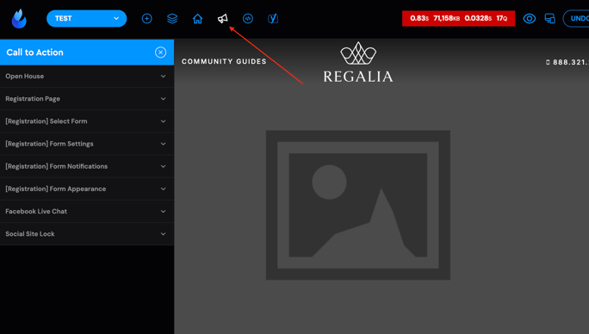Expand the Registration Page section
The width and height of the screenshot is (589, 334).
pyautogui.click(x=87, y=99)
